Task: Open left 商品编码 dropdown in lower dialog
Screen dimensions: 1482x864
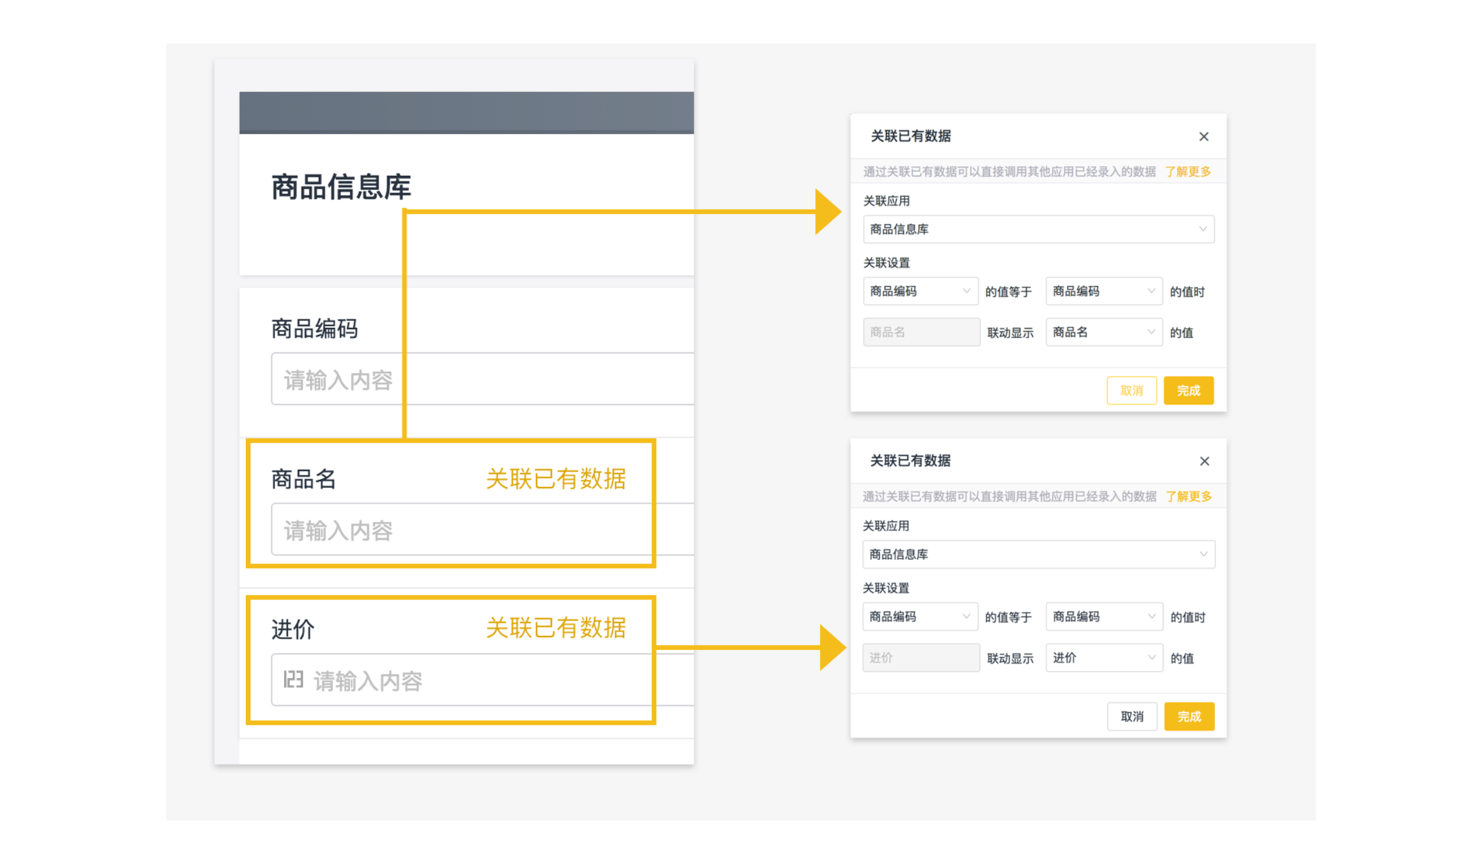Action: pos(920,617)
